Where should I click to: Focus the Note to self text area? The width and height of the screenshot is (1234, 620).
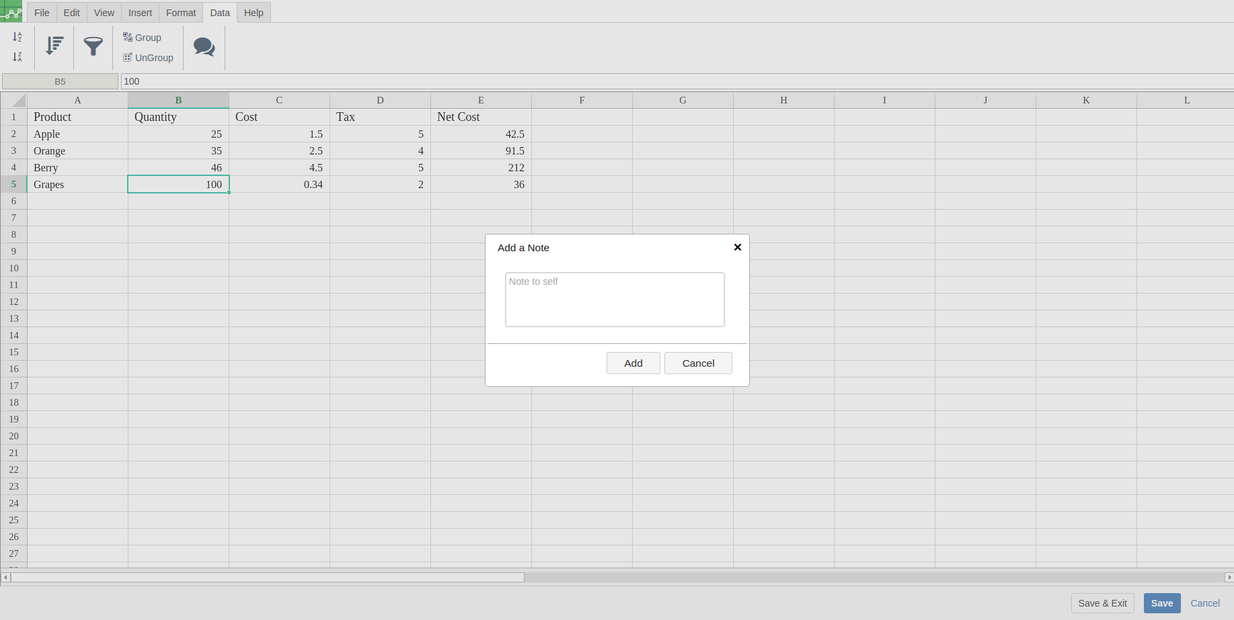tap(614, 300)
